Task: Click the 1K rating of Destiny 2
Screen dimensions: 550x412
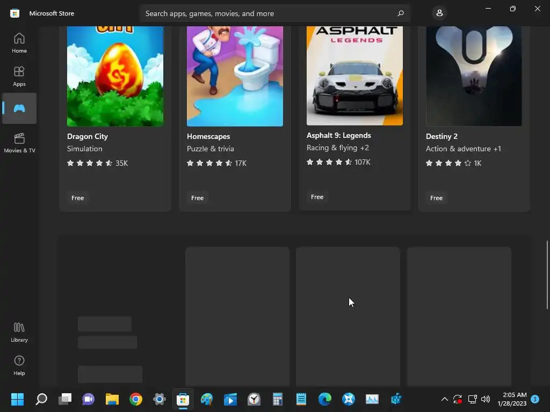Action: (477, 163)
